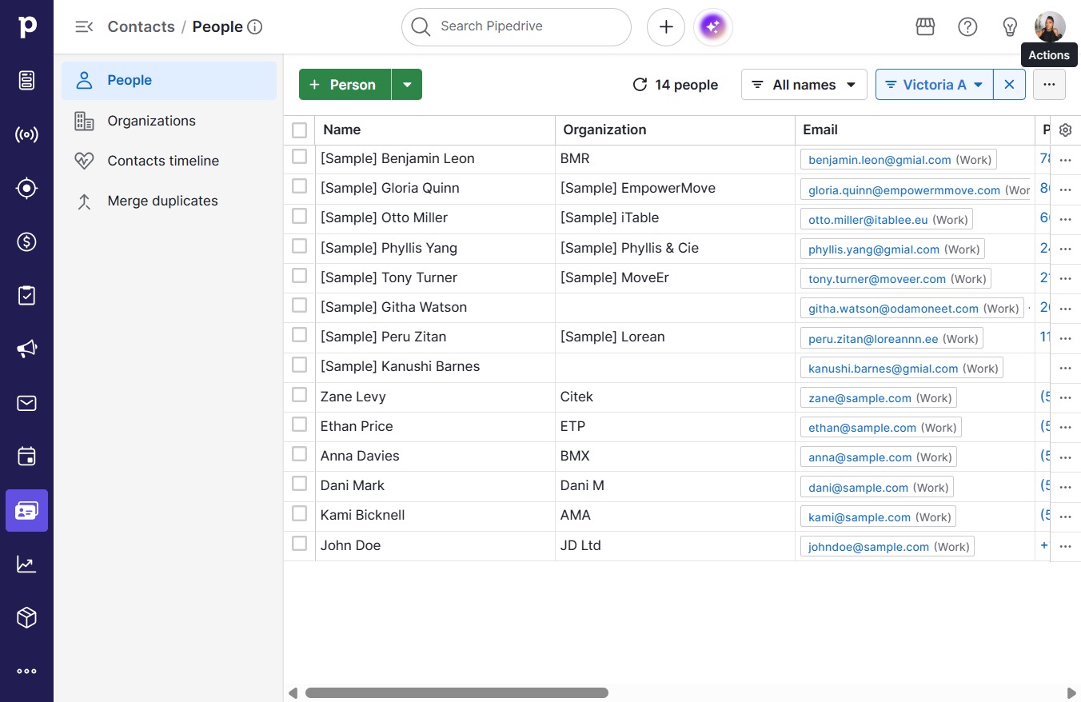Viewport: 1081px width, 702px height.
Task: Open the Marketplace store icon
Action: pyautogui.click(x=925, y=27)
